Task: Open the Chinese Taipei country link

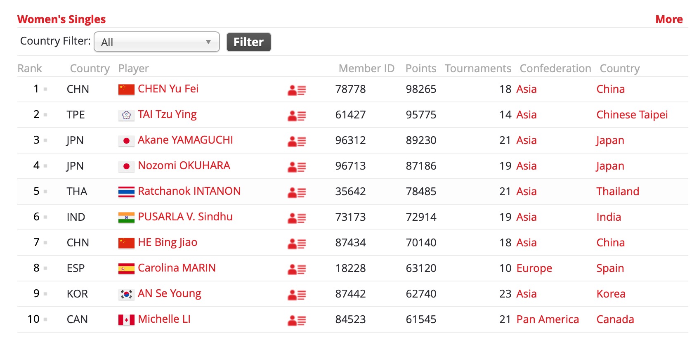Action: (x=632, y=115)
